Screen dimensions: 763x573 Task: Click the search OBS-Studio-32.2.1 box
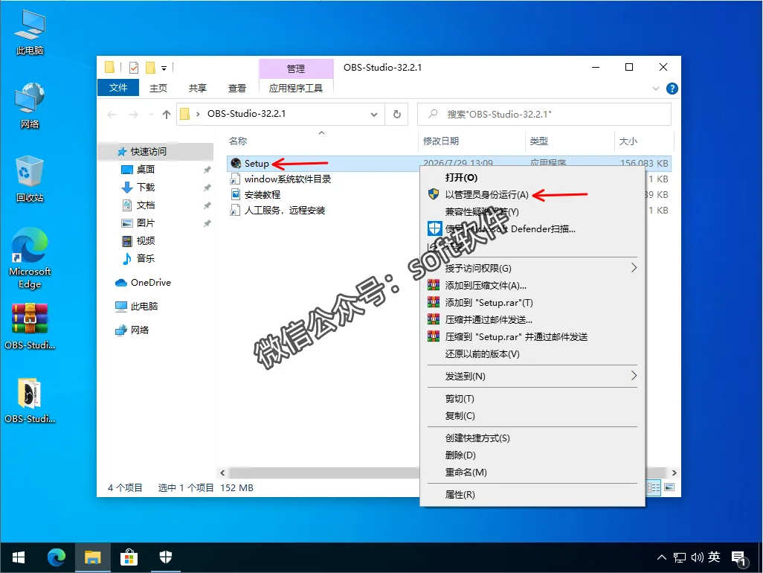(544, 114)
